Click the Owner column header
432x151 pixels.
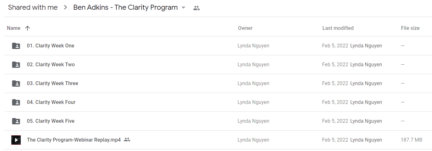[x=245, y=28]
